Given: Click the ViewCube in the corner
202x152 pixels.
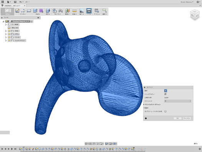Looking at the screenshot, I should pyautogui.click(x=195, y=15).
